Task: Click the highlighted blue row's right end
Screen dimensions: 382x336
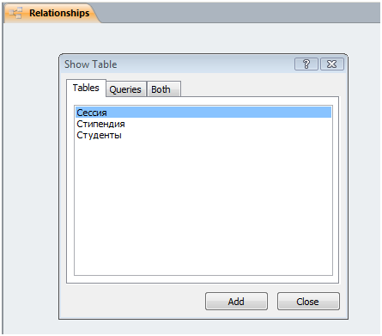Action: 315,113
